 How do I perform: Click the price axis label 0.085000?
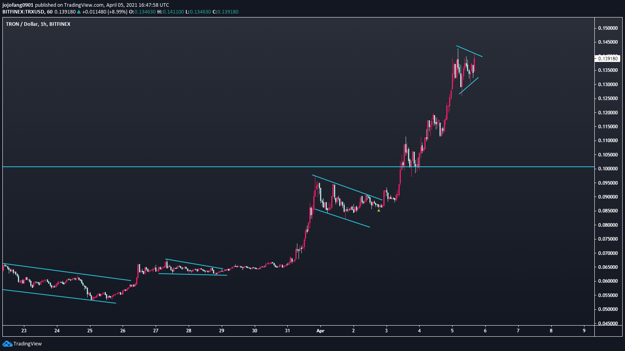(608, 211)
